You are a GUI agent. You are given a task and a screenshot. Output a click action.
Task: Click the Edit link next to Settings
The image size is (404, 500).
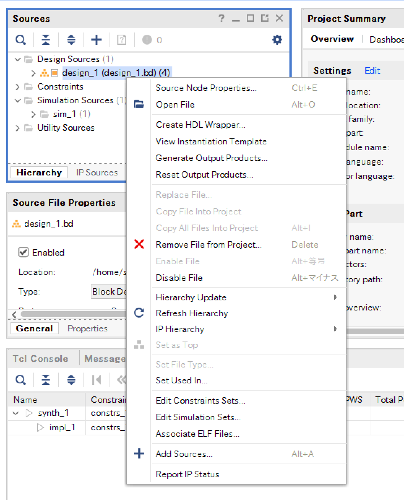[372, 70]
